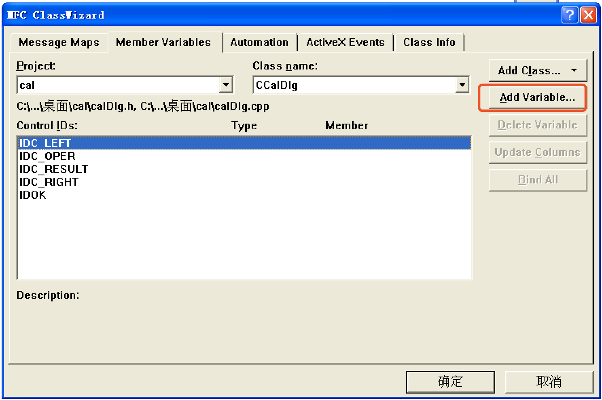
Task: Choose IDC_RIGHT in the Control IDs list
Action: [x=49, y=182]
